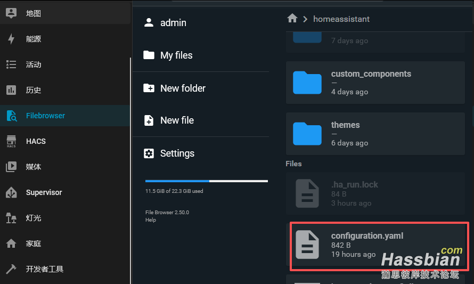Click the storage usage progress bar

point(206,181)
